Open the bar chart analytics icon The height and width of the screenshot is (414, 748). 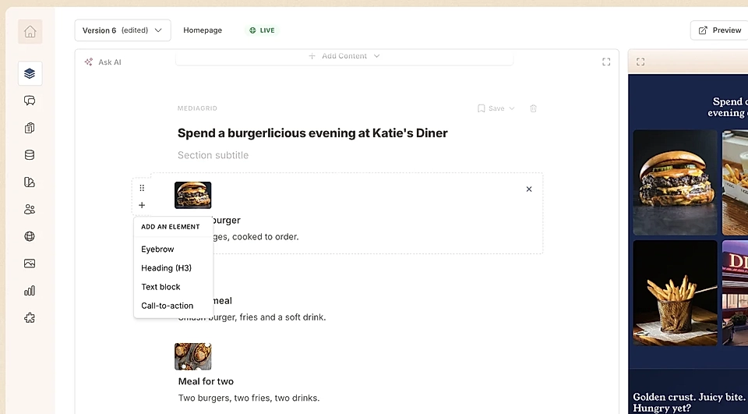click(30, 291)
